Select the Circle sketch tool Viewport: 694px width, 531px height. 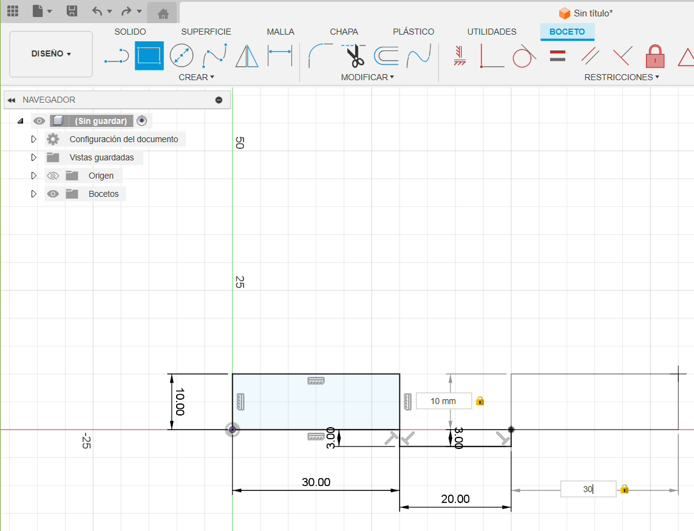182,56
